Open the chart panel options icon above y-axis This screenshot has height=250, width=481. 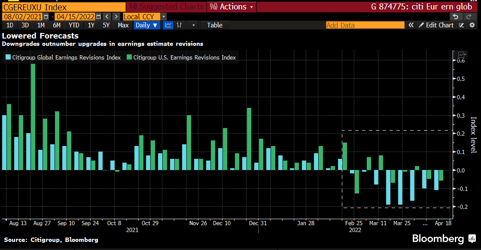coord(462,55)
